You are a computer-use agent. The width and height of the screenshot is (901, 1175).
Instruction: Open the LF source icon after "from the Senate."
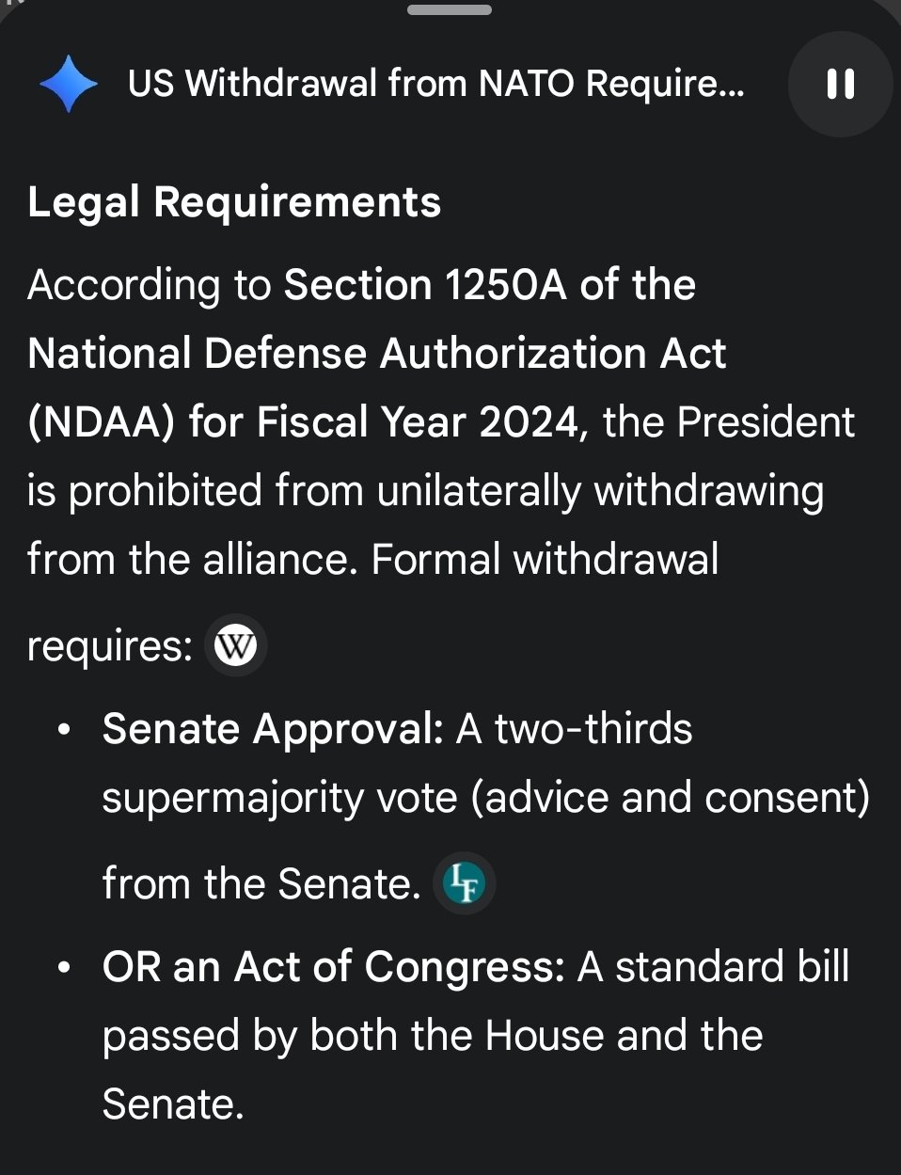point(464,883)
